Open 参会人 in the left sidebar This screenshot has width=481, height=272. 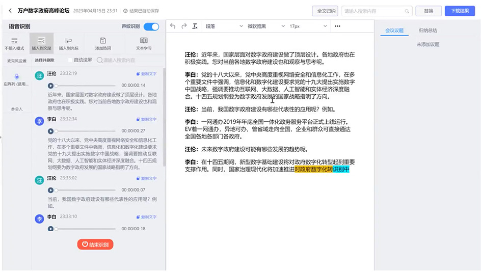(x=17, y=109)
